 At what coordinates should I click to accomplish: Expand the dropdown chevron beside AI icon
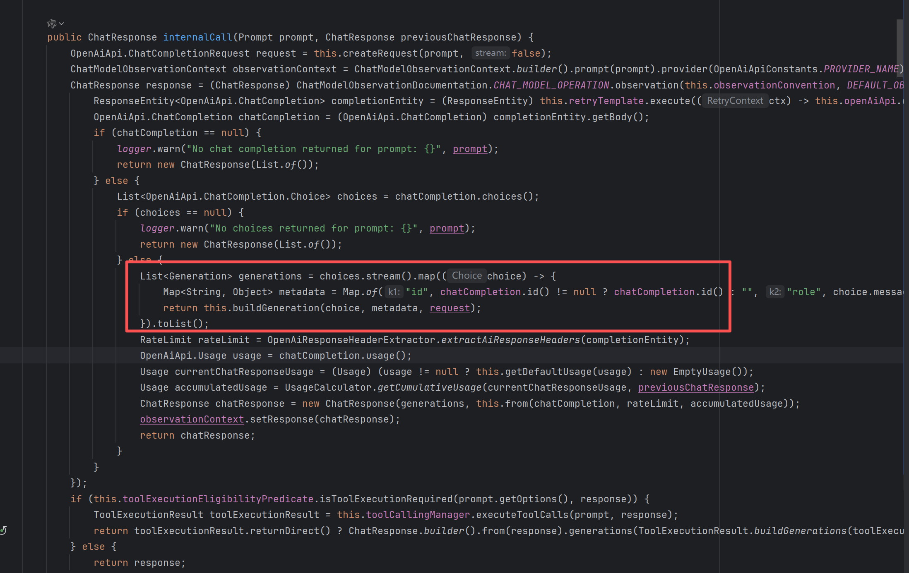click(62, 24)
